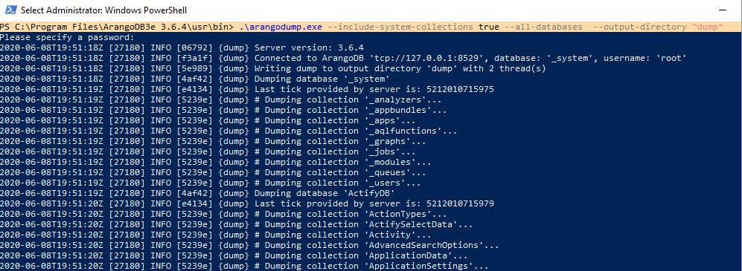Click the Dumping collection '_users' line

coord(211,183)
